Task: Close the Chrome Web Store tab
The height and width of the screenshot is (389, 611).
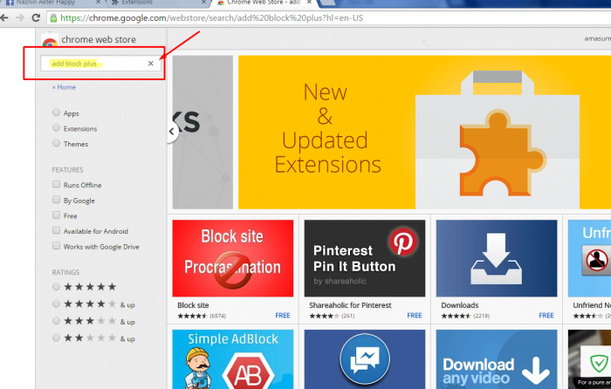Action: pos(309,3)
